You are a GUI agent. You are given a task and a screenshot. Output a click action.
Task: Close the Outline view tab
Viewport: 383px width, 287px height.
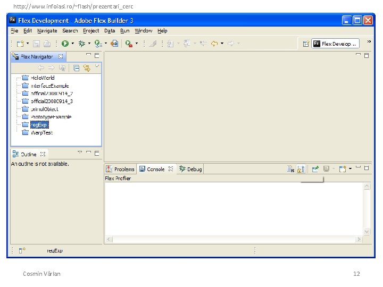tap(43, 154)
